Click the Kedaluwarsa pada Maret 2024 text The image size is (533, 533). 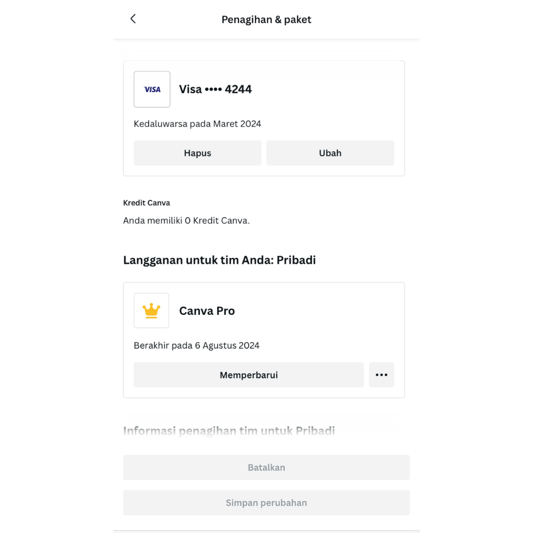coord(197,124)
